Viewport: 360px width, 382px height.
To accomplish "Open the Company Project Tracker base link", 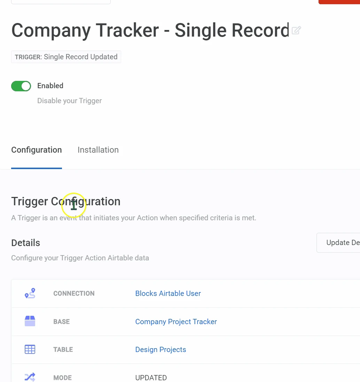I will [x=176, y=322].
